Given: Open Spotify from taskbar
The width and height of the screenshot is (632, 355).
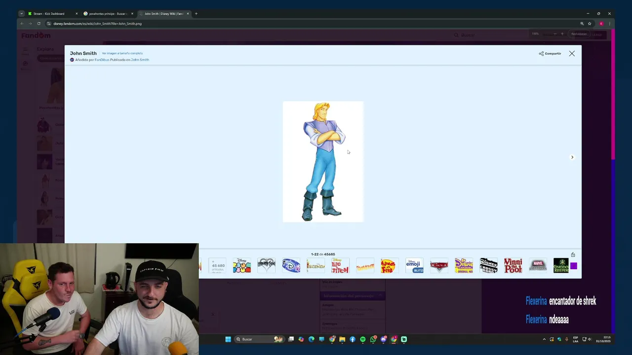Looking at the screenshot, I should pyautogui.click(x=363, y=339).
